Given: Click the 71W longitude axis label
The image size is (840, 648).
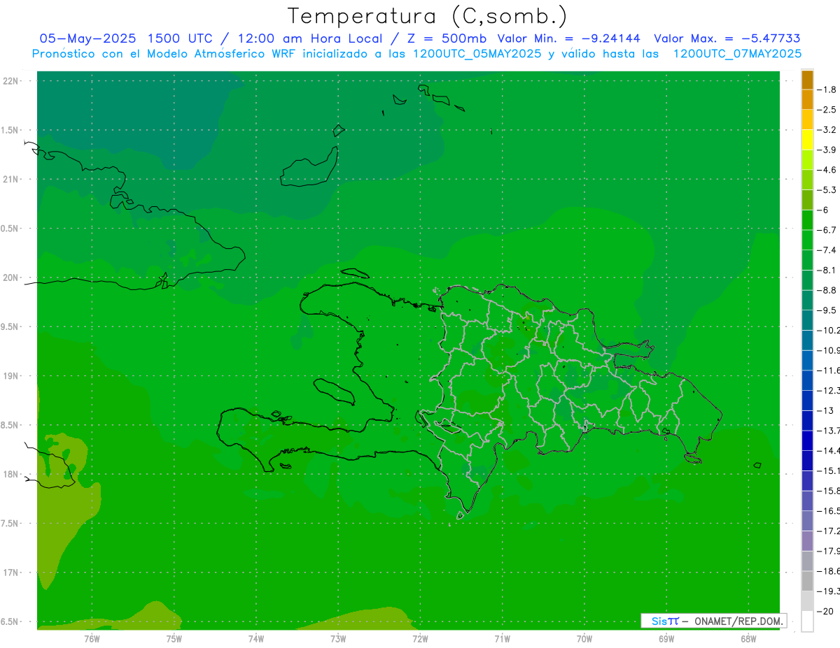Looking at the screenshot, I should pyautogui.click(x=502, y=638).
